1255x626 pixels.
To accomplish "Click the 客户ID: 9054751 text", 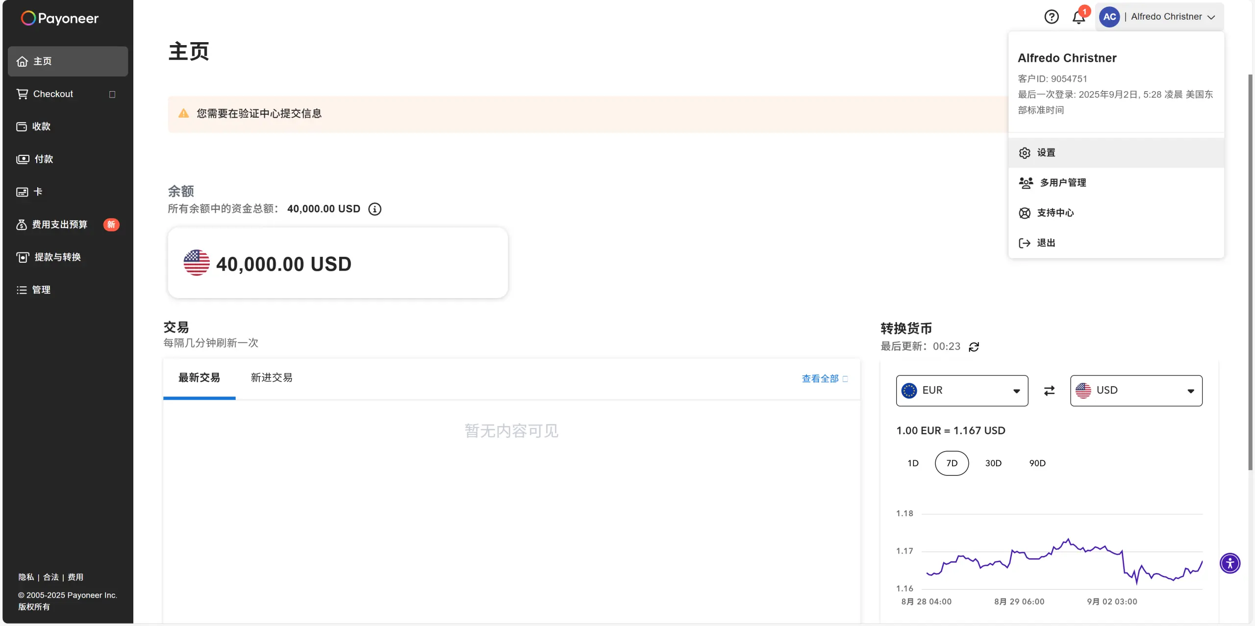I will tap(1053, 79).
